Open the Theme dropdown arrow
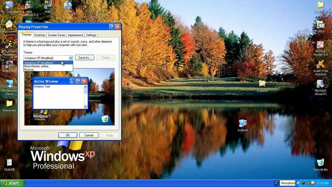Screen dimensions: 332x187 pyautogui.click(x=71, y=58)
